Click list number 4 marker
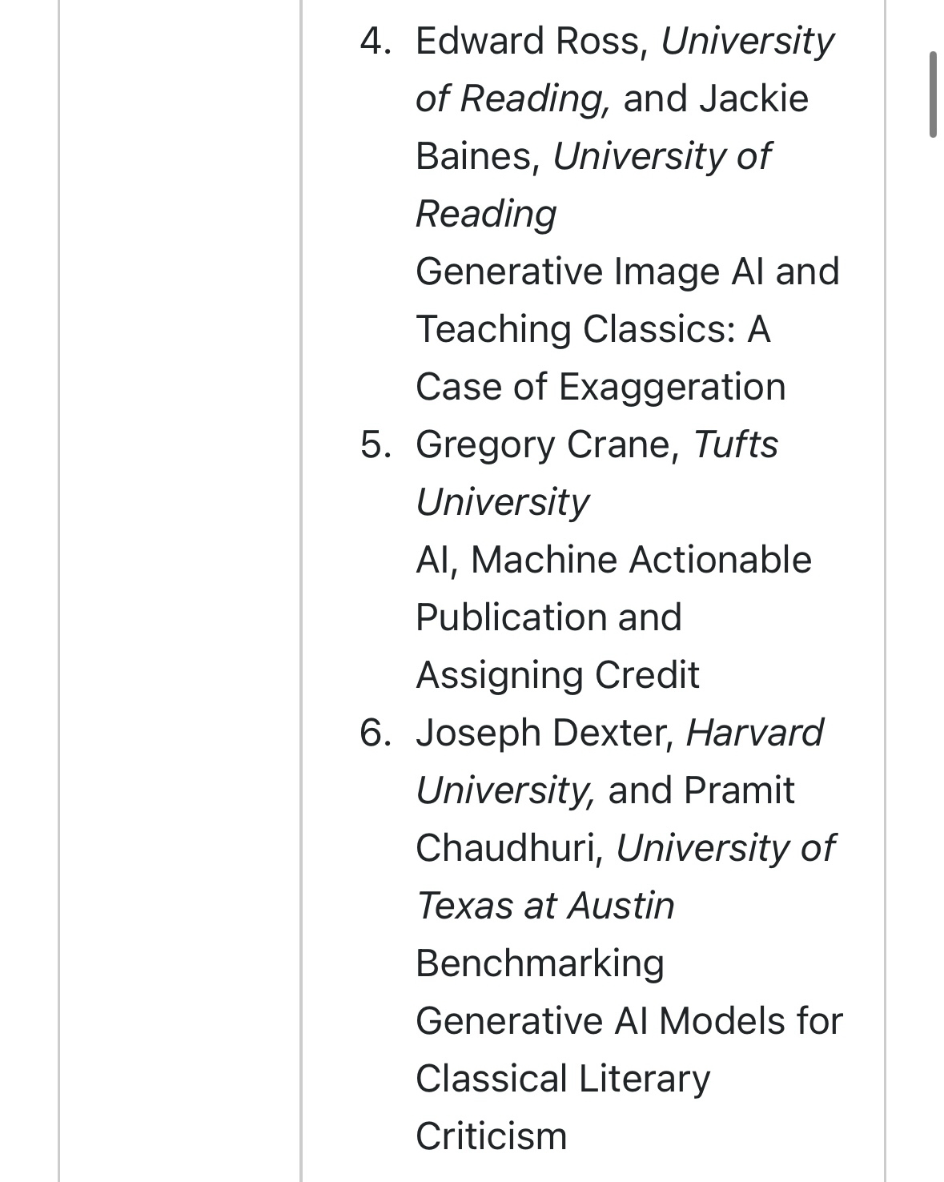The image size is (944, 1182). 375,41
